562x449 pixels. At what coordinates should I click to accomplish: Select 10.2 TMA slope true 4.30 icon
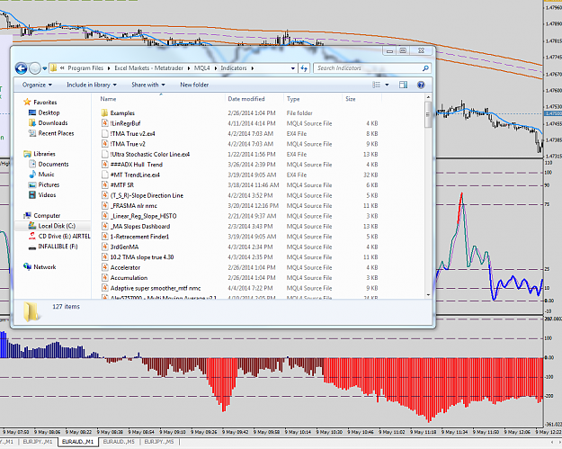(x=104, y=257)
